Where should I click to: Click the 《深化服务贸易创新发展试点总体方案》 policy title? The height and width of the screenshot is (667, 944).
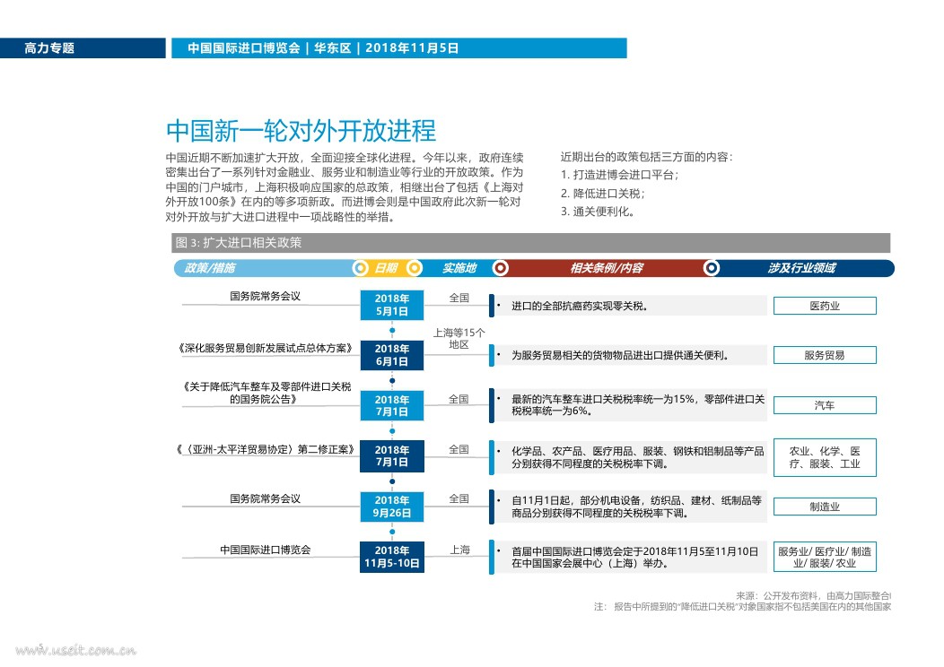(x=265, y=348)
